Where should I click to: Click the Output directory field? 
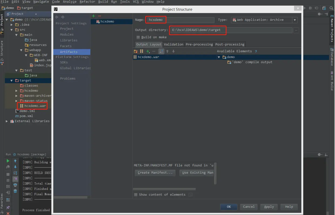tap(231, 30)
